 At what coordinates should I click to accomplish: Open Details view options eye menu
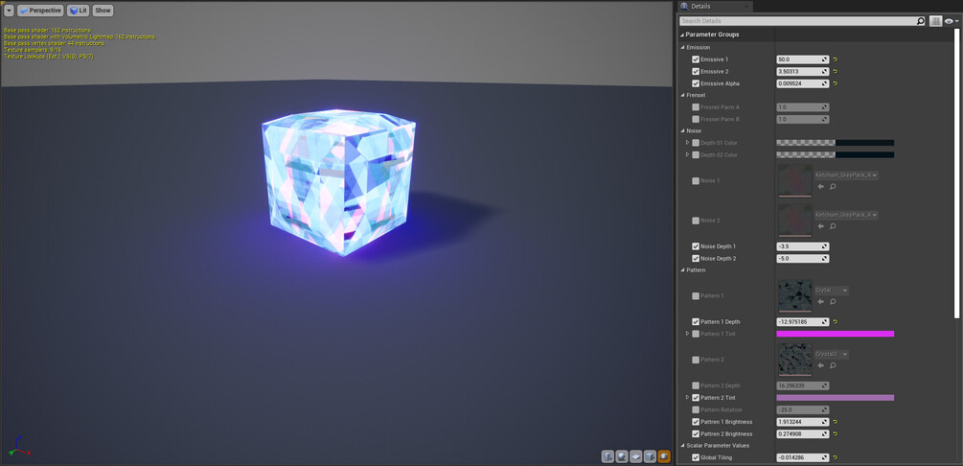point(952,21)
